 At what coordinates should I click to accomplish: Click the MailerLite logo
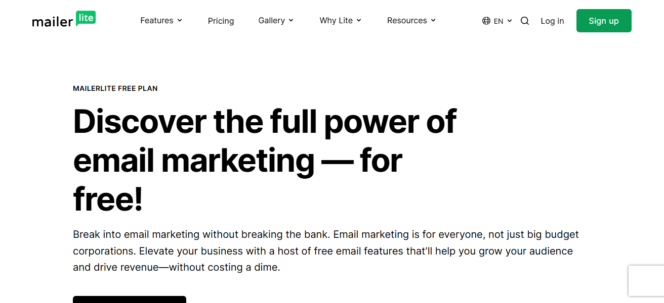[x=64, y=20]
